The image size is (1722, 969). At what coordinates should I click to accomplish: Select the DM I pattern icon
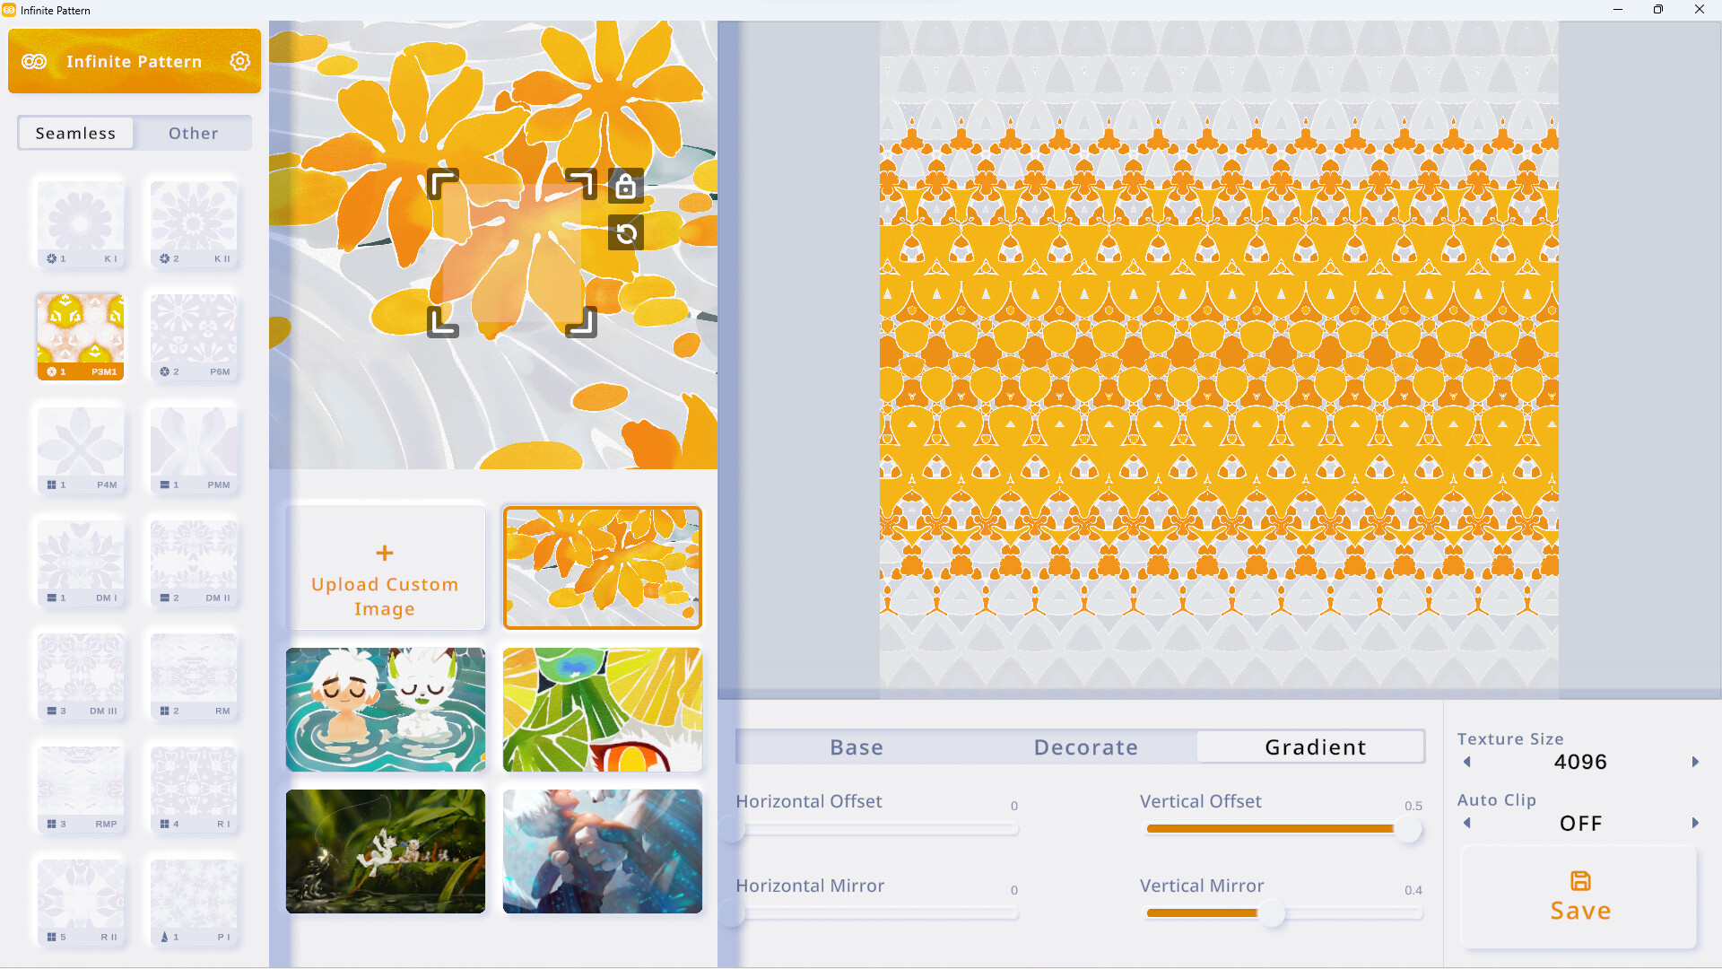point(81,560)
